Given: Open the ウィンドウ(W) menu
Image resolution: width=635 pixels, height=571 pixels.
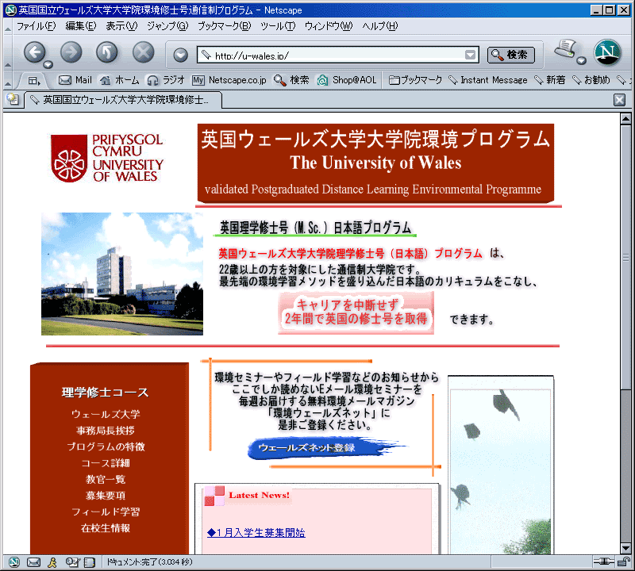Looking at the screenshot, I should [329, 26].
